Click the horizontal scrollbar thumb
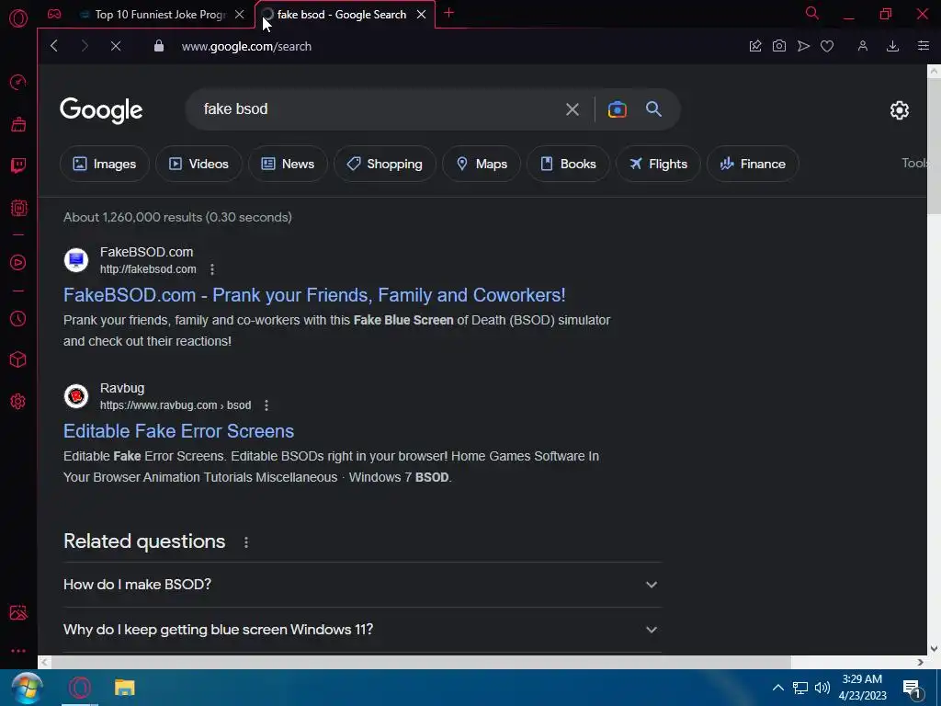 [x=421, y=662]
